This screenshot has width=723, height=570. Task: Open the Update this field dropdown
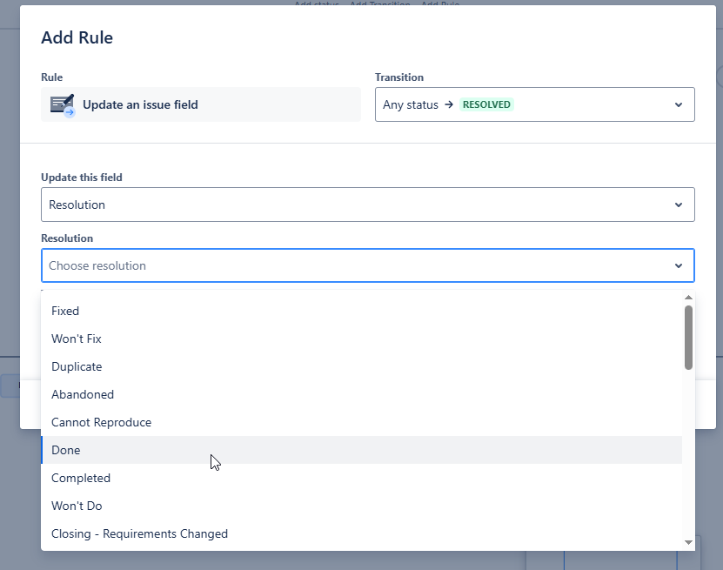(365, 205)
